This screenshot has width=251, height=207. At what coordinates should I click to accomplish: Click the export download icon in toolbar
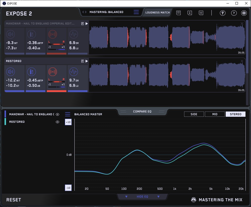coord(190,13)
